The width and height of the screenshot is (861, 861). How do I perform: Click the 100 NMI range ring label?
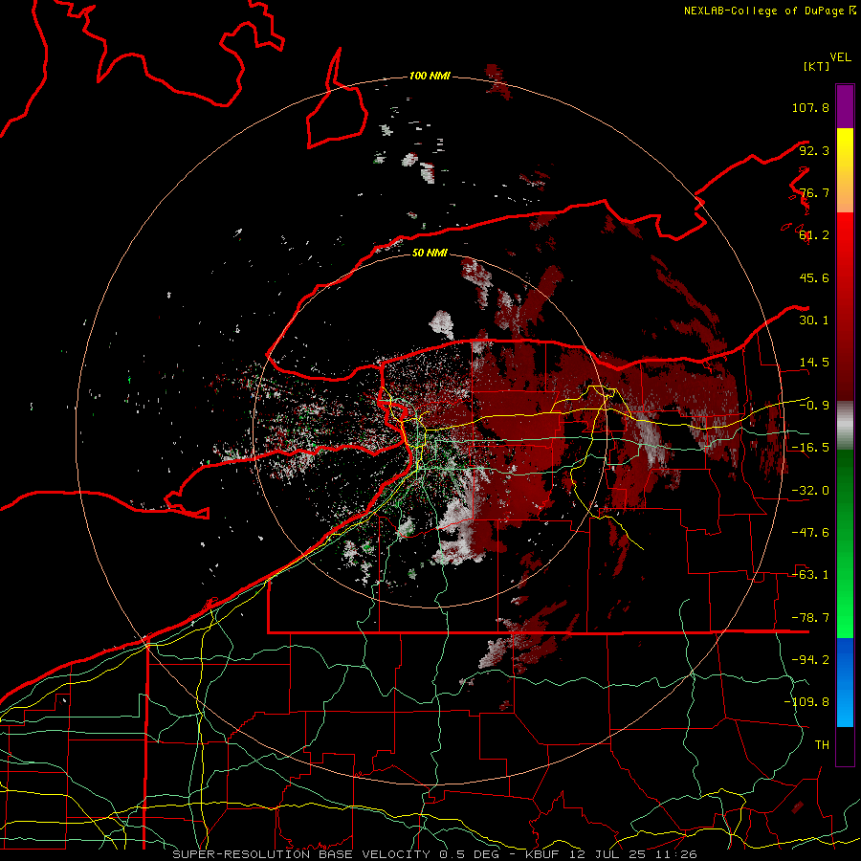pyautogui.click(x=430, y=76)
